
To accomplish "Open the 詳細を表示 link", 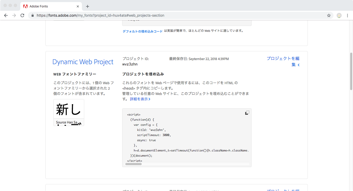I will click(140, 99).
